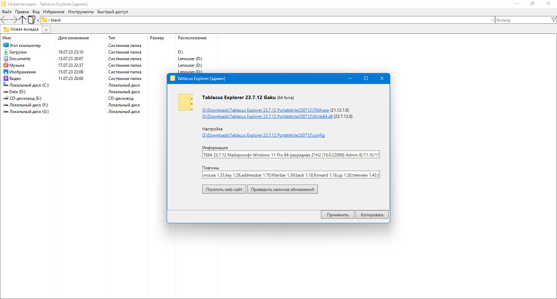The height and width of the screenshot is (299, 557).
Task: Sort by the Размер column header
Action: (162, 38)
